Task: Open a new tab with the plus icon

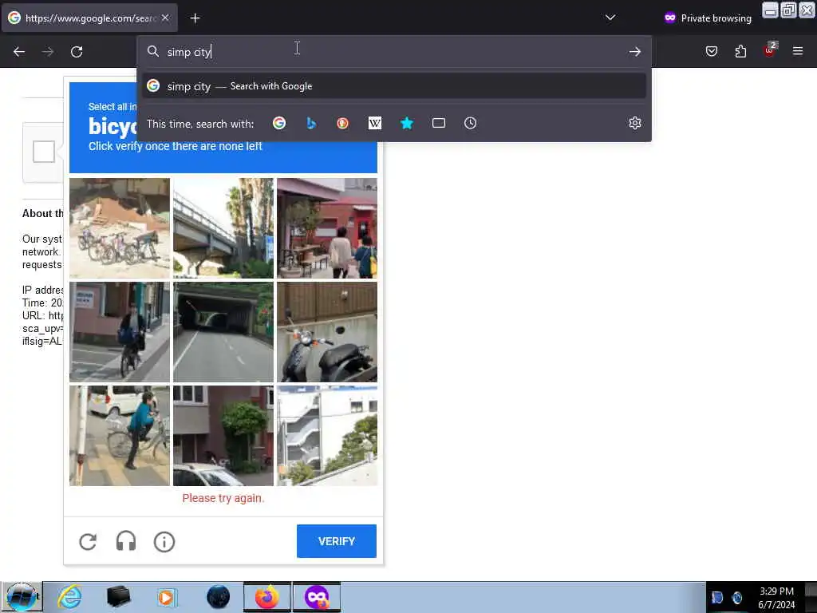Action: [195, 18]
